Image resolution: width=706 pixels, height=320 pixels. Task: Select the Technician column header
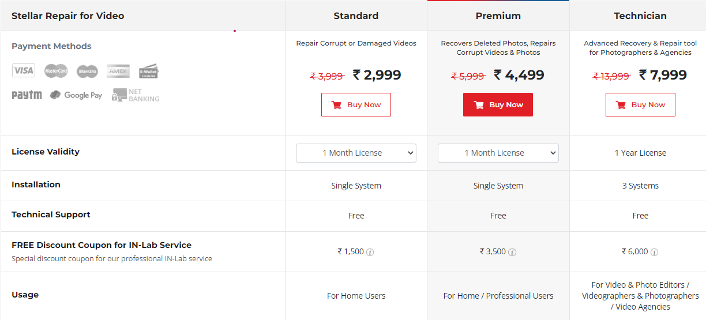click(x=640, y=16)
